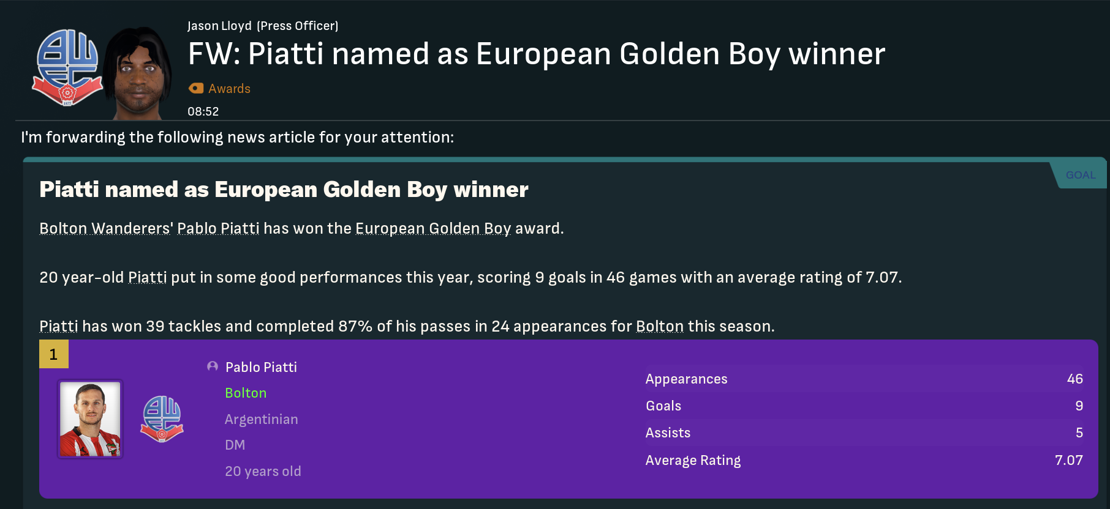Click Piatti link in 20 year-old sentence
Image resolution: width=1110 pixels, height=509 pixels.
147,278
